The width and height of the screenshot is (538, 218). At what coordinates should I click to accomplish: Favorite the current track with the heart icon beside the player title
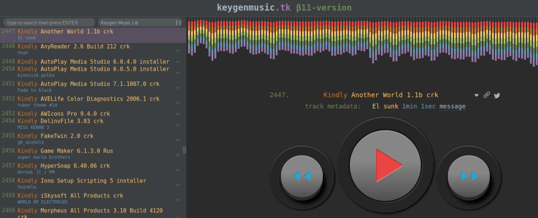click(477, 95)
